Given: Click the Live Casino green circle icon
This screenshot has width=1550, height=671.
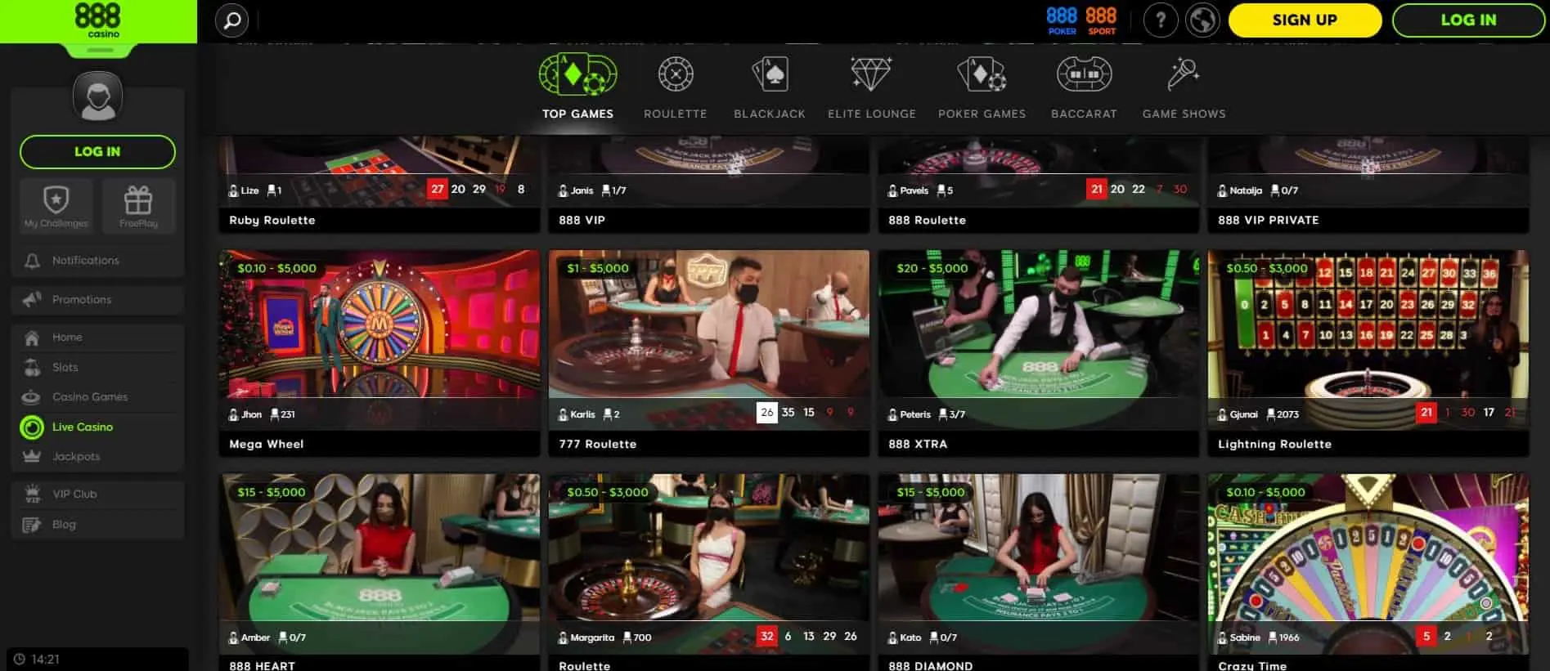Looking at the screenshot, I should pos(32,427).
